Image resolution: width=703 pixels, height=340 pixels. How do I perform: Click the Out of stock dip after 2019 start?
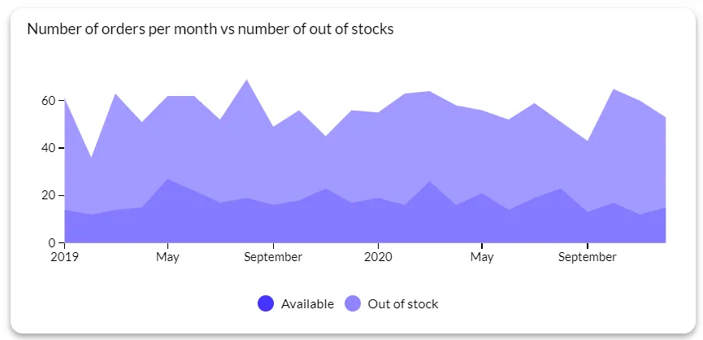coord(92,158)
